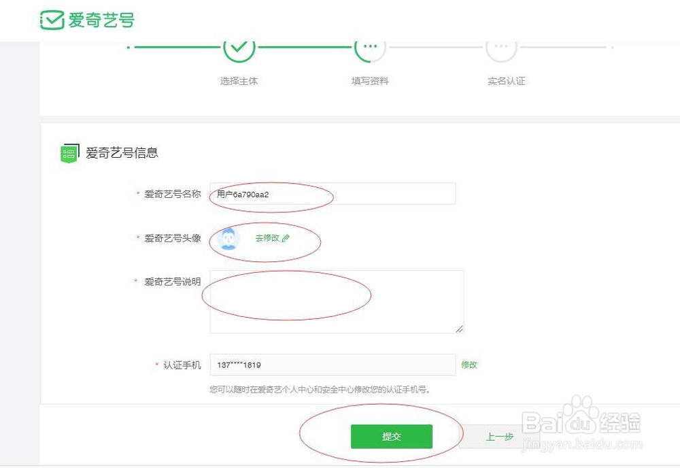Click the phone number hint text below the field
The height and width of the screenshot is (468, 680).
pos(320,390)
